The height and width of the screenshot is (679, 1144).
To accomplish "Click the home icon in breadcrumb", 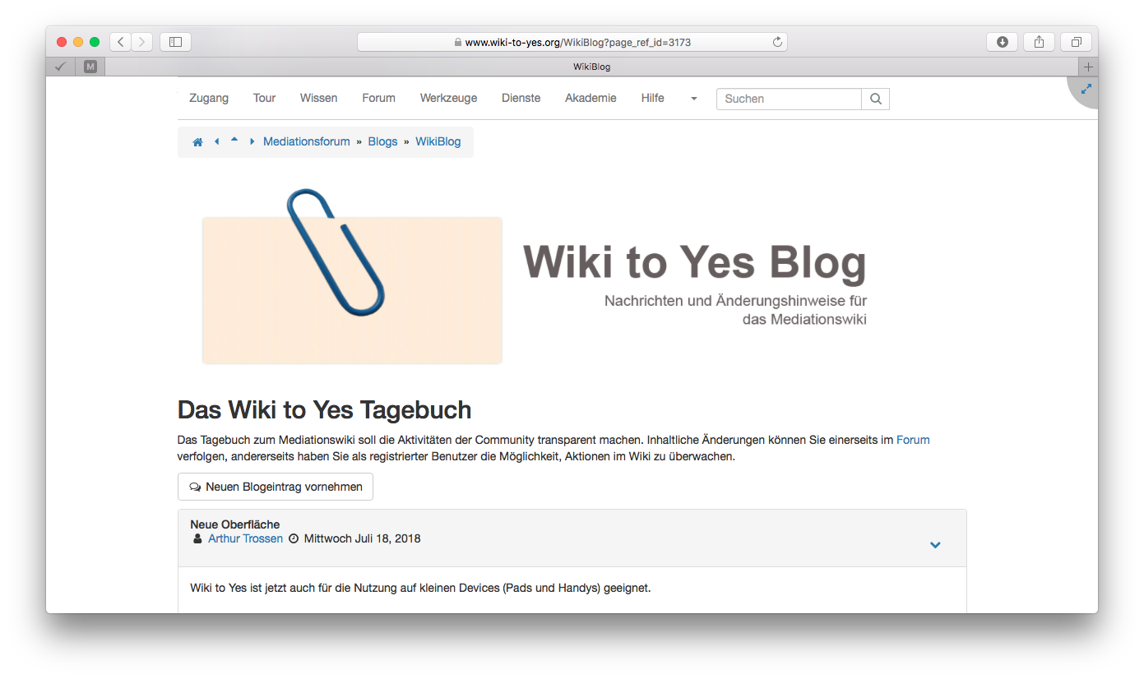I will (197, 142).
